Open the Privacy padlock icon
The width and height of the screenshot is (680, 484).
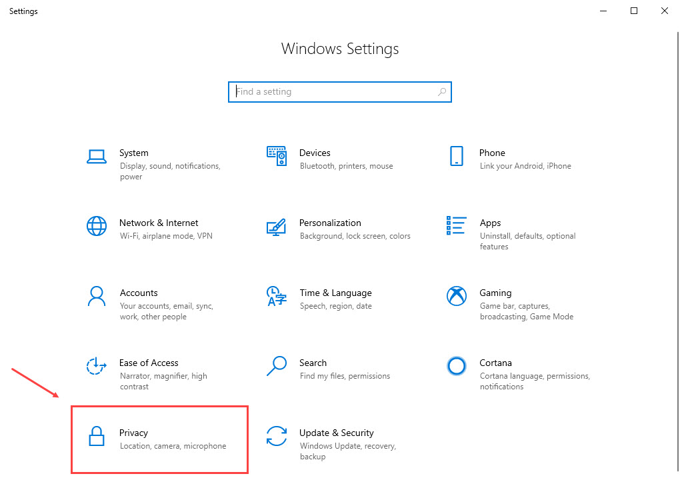[96, 436]
